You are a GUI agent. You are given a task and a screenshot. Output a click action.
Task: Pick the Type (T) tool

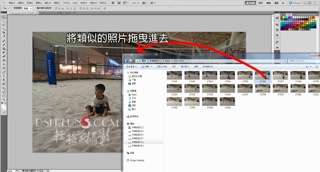(4, 76)
